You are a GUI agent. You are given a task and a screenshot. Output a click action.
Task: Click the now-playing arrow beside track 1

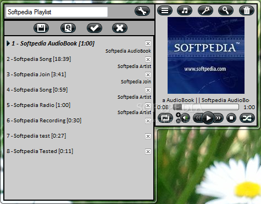pyautogui.click(x=8, y=43)
